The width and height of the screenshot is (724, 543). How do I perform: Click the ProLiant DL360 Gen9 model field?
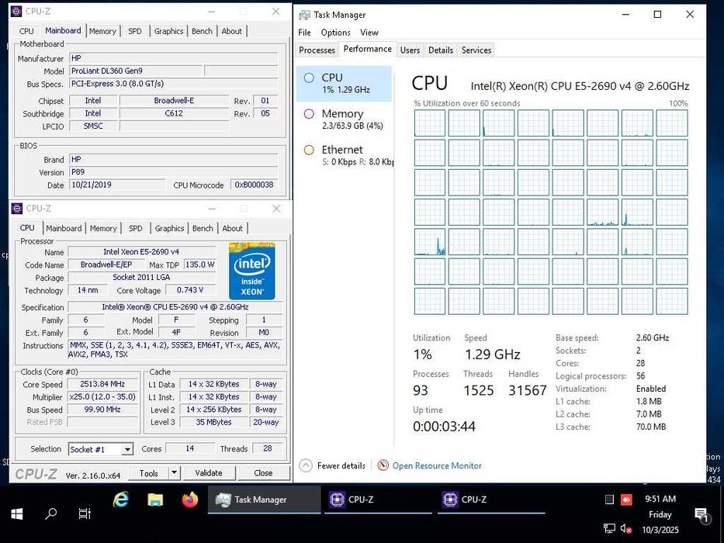pyautogui.click(x=137, y=71)
